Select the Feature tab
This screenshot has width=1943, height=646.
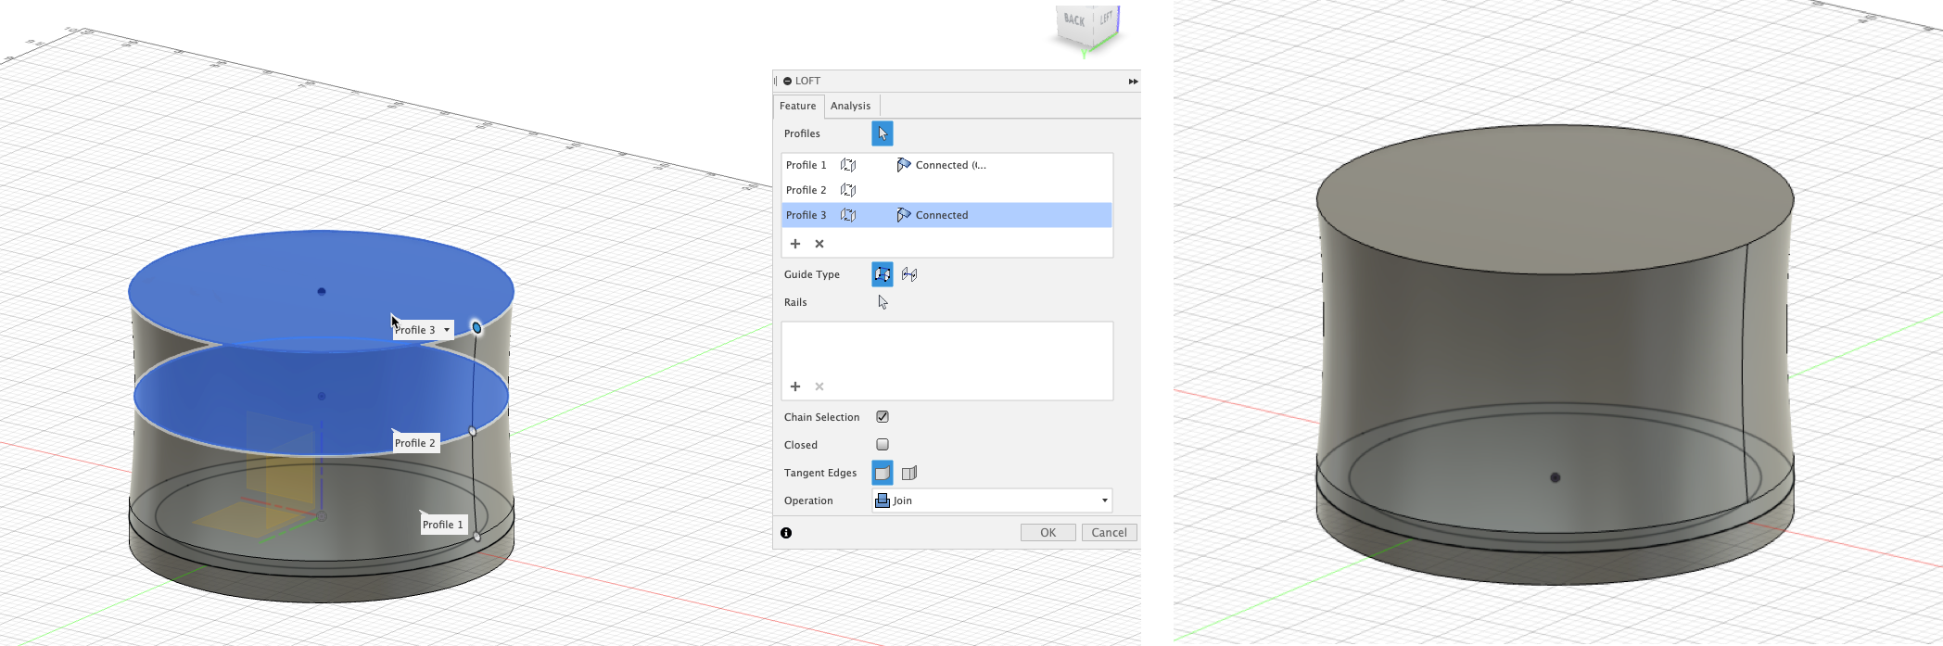click(797, 106)
